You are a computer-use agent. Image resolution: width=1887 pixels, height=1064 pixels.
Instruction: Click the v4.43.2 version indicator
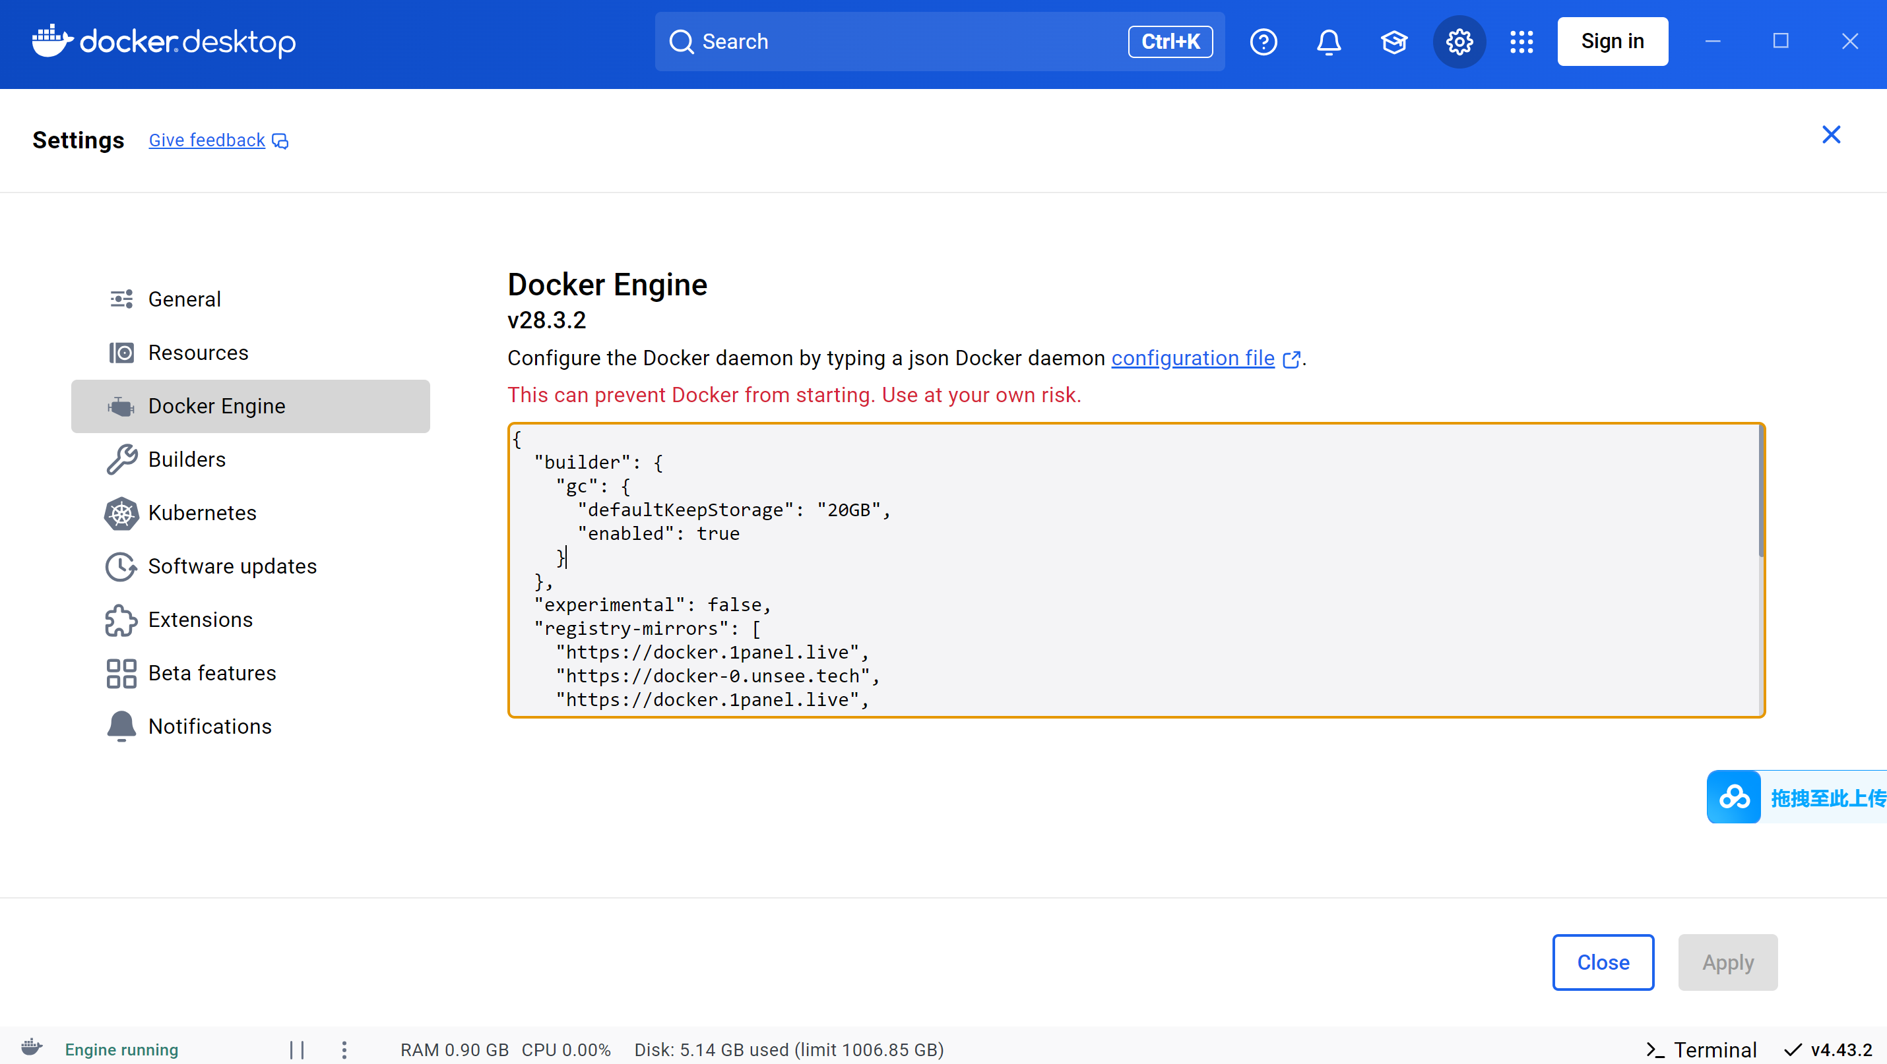coord(1828,1049)
